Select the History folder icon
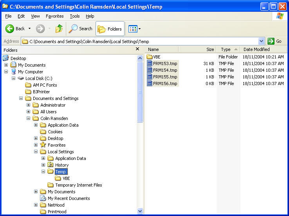The height and width of the screenshot is (216, 289). coord(50,165)
